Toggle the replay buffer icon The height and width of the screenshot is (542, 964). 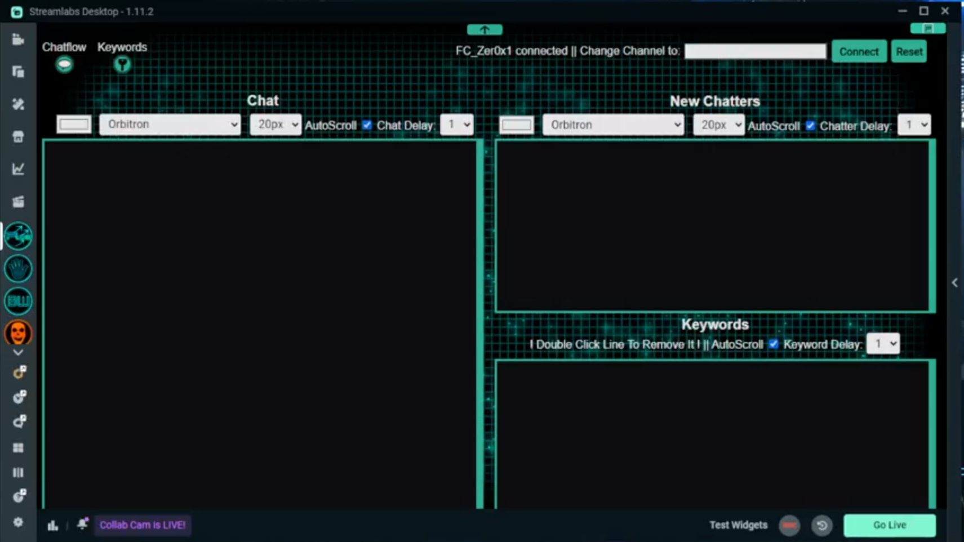click(822, 525)
